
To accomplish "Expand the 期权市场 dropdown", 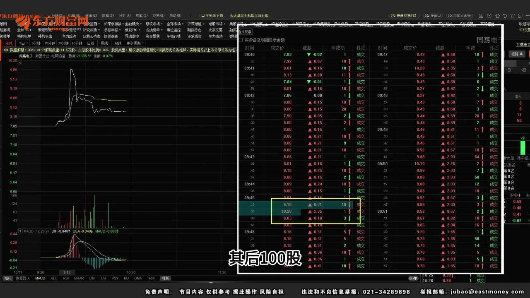I will [155, 24].
